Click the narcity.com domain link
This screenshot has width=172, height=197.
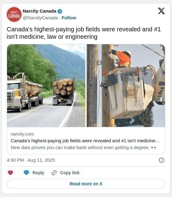pyautogui.click(x=22, y=134)
